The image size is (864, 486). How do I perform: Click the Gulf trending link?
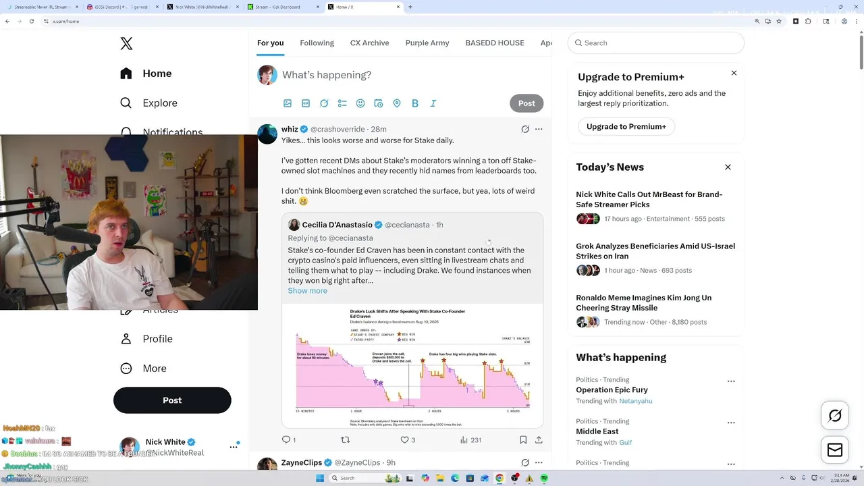pos(626,443)
